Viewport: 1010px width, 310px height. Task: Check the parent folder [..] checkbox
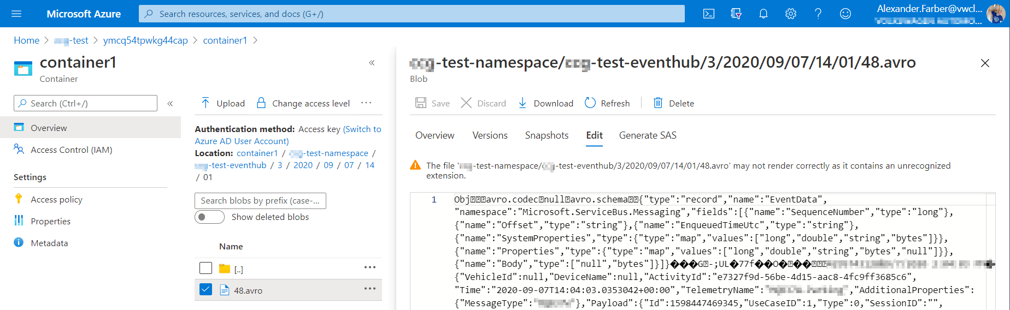(x=205, y=268)
